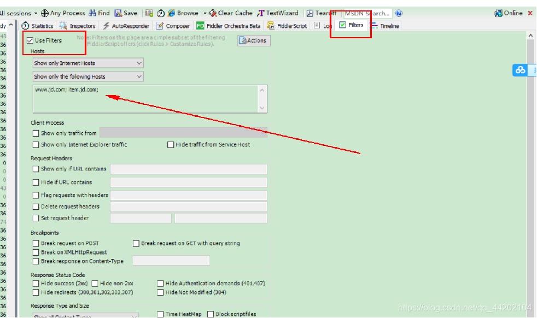This screenshot has width=537, height=318.
Task: Click the hosts box up scroll arrow
Action: tap(262, 90)
